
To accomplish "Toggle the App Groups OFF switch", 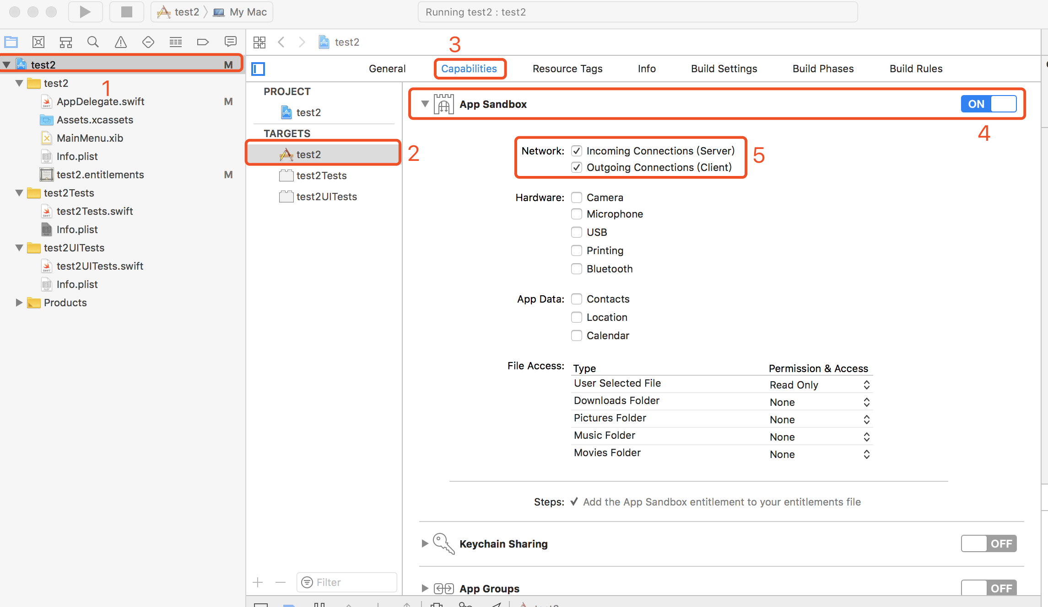I will point(989,587).
